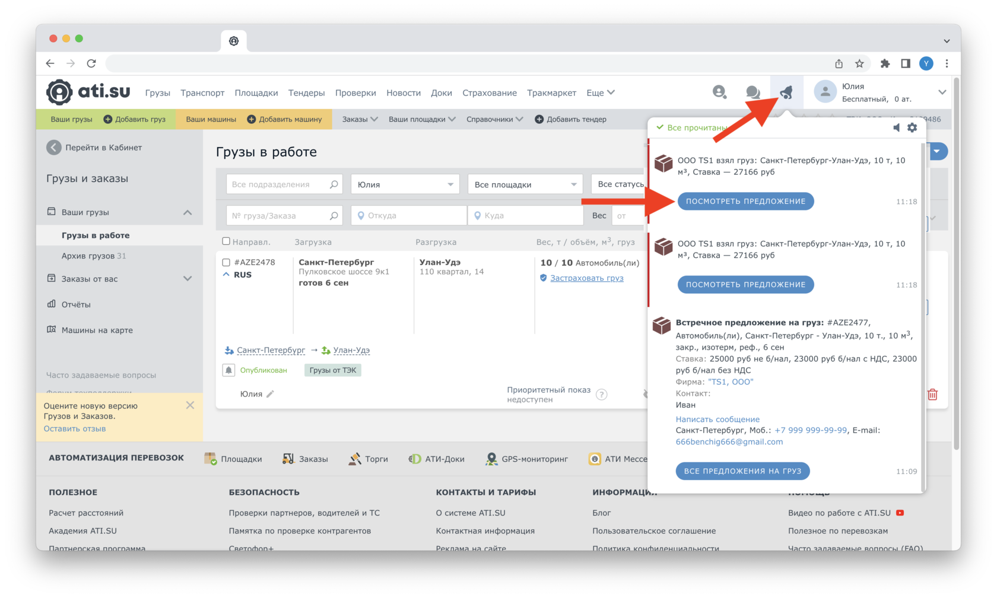The image size is (997, 598).
Task: Edit contact Юлия with pencil icon
Action: pyautogui.click(x=271, y=394)
